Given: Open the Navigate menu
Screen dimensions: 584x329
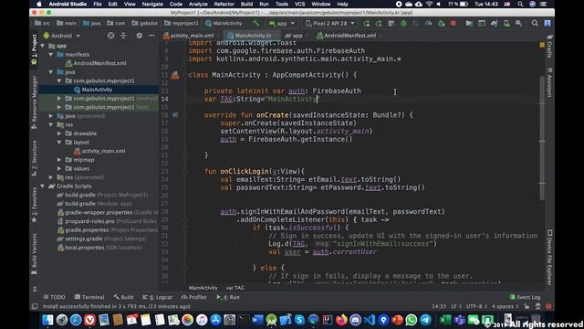Looking at the screenshot, I should click(x=152, y=4).
